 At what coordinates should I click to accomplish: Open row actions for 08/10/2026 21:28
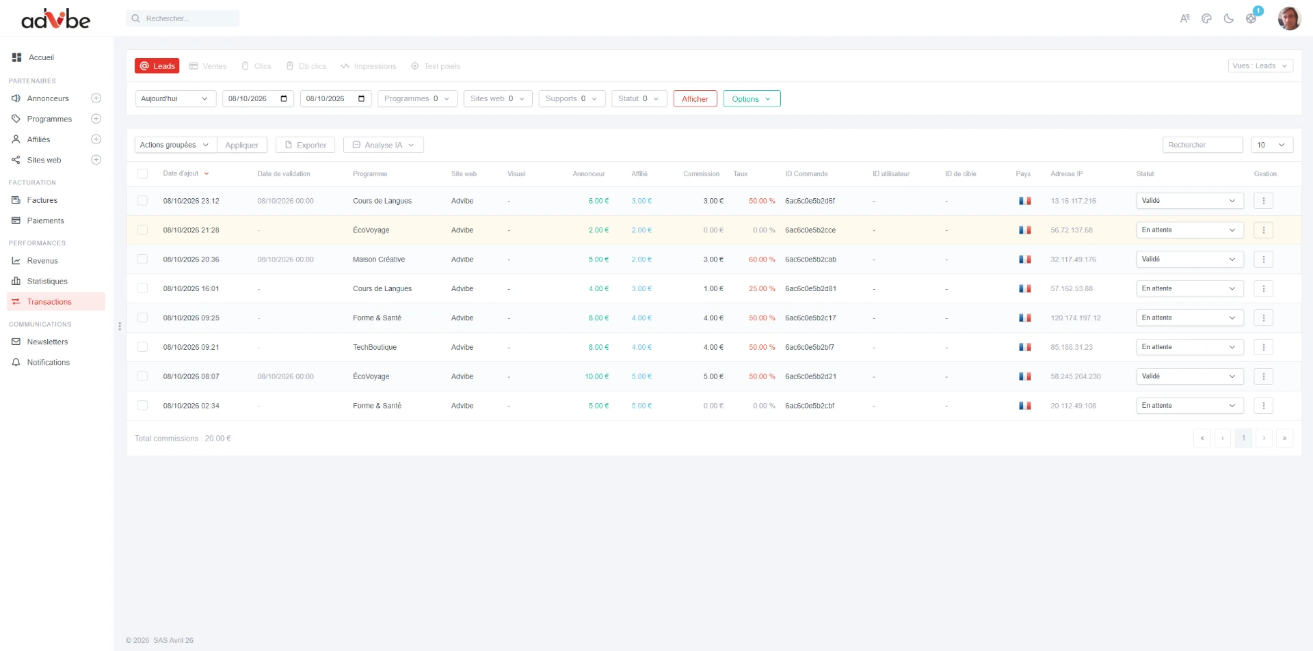click(x=1264, y=230)
